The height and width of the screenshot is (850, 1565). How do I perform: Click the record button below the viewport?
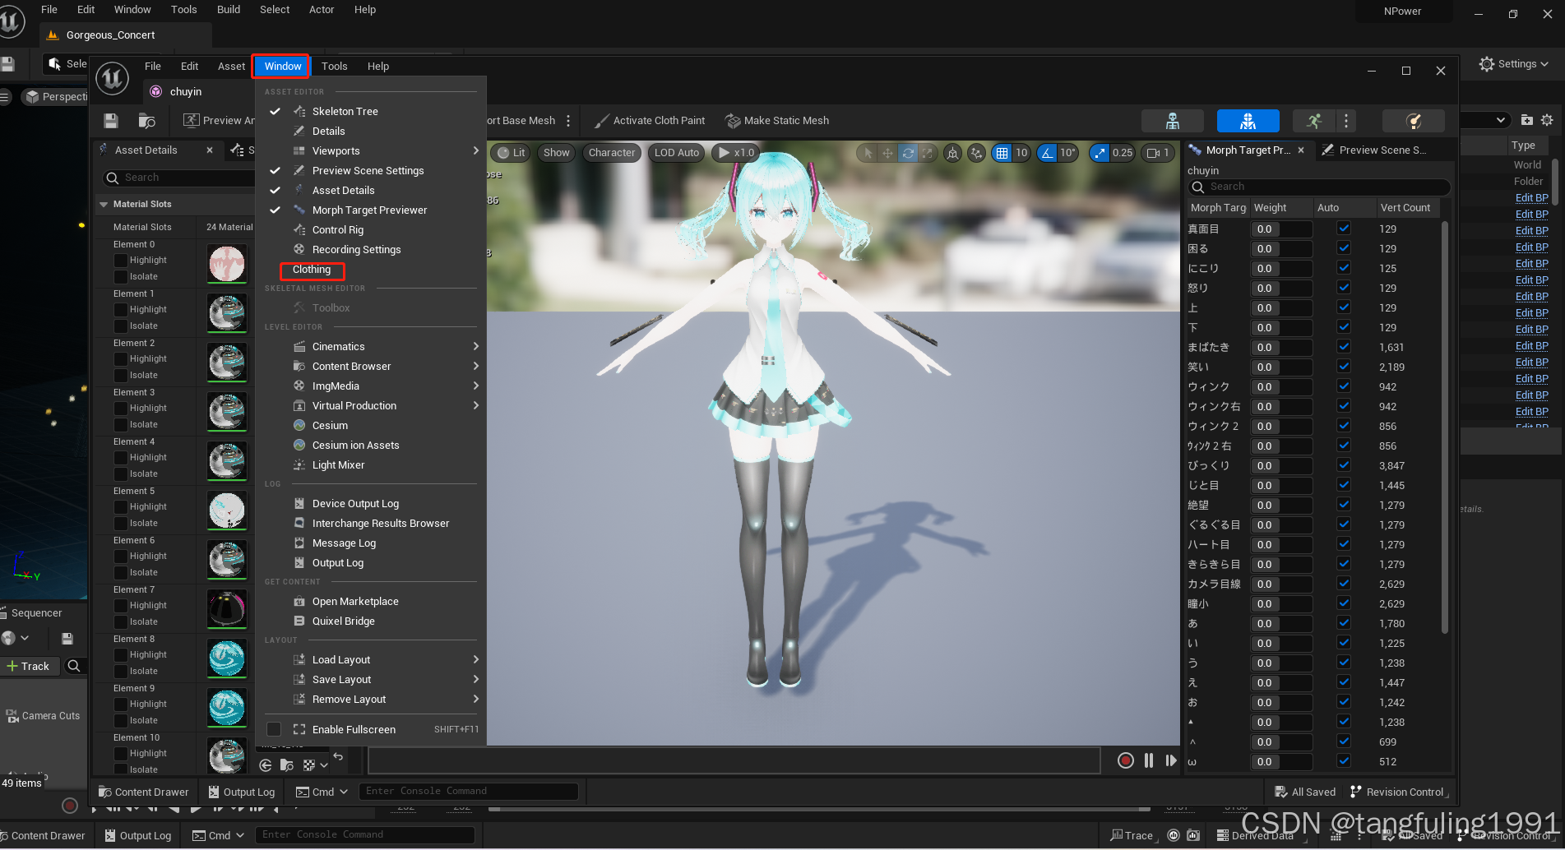click(x=1126, y=760)
